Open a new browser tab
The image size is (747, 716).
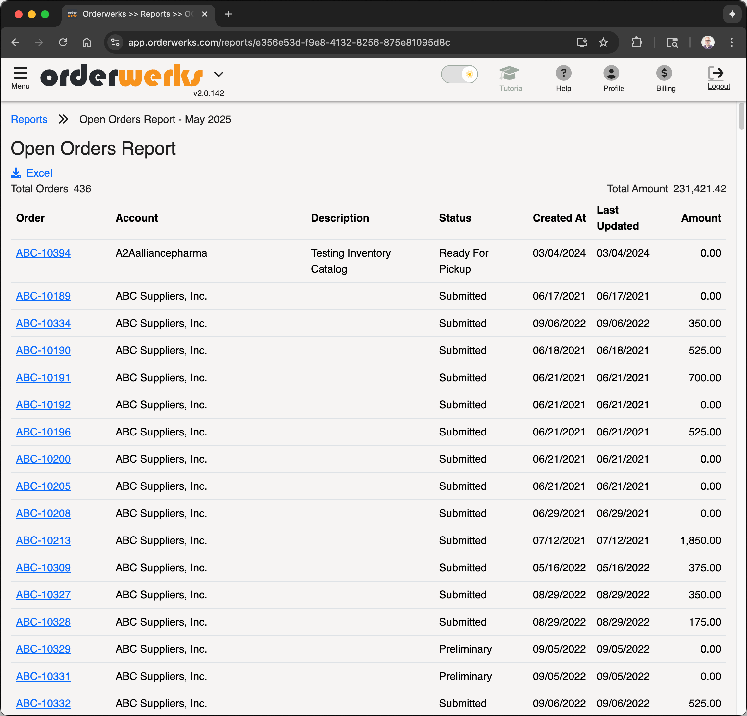[x=228, y=14]
